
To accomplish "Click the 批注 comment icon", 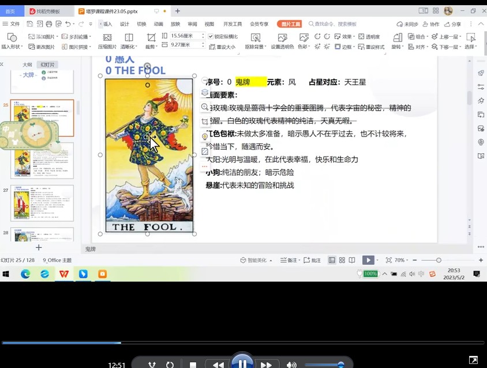I will point(316,260).
